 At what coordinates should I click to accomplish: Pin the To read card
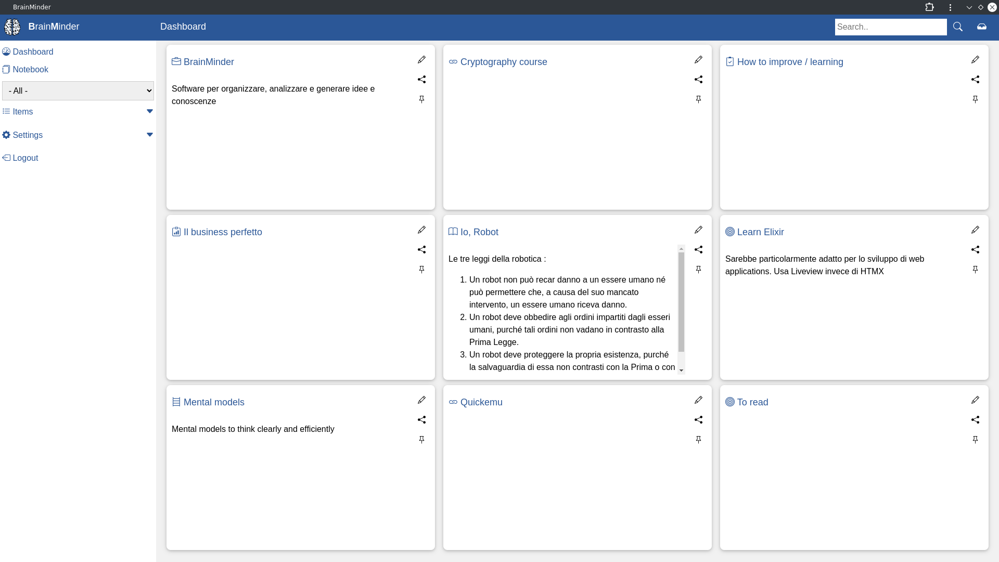975,440
